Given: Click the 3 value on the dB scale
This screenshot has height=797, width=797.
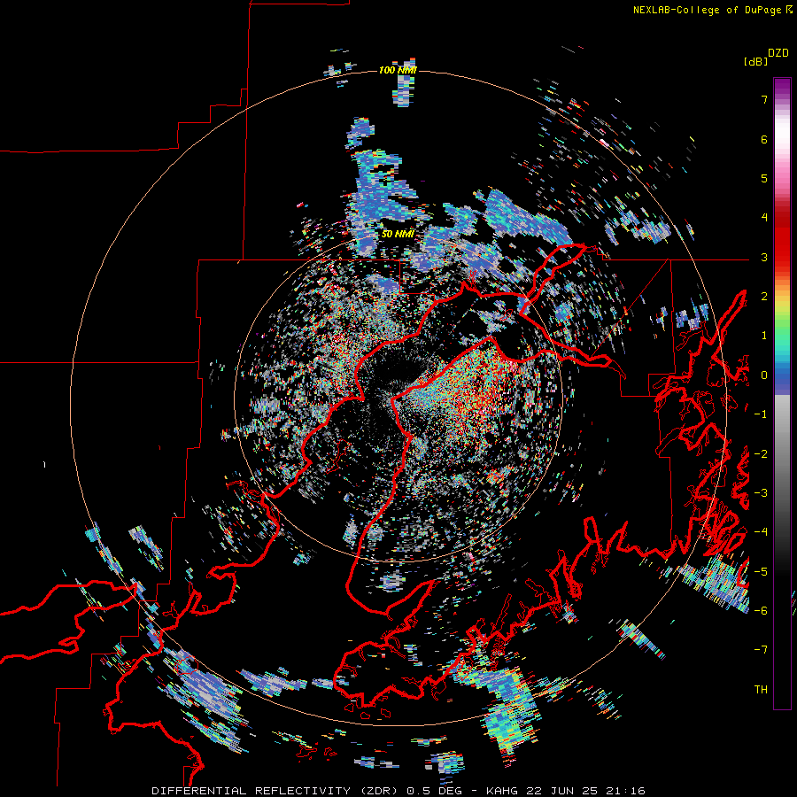Looking at the screenshot, I should 764,257.
